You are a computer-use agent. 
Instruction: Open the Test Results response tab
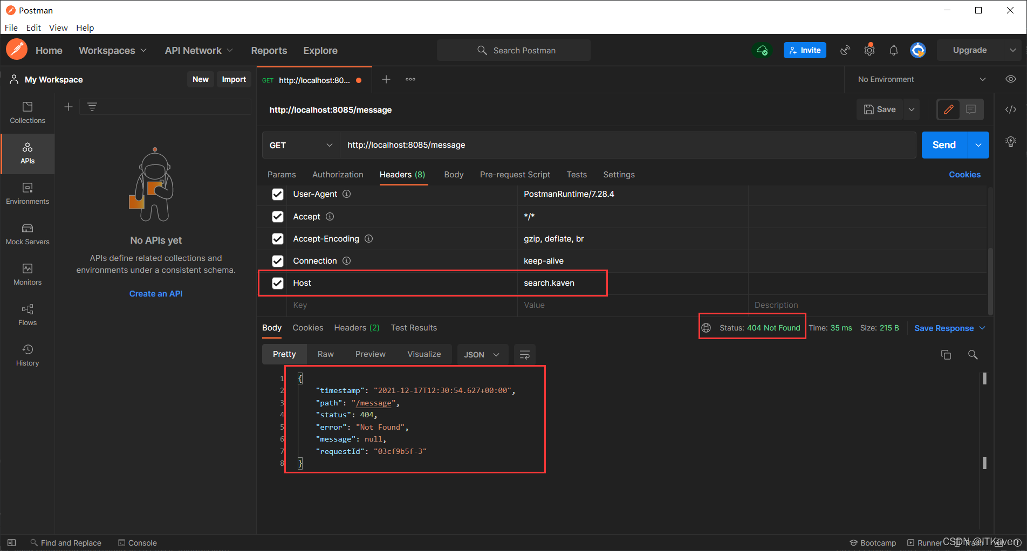(414, 328)
